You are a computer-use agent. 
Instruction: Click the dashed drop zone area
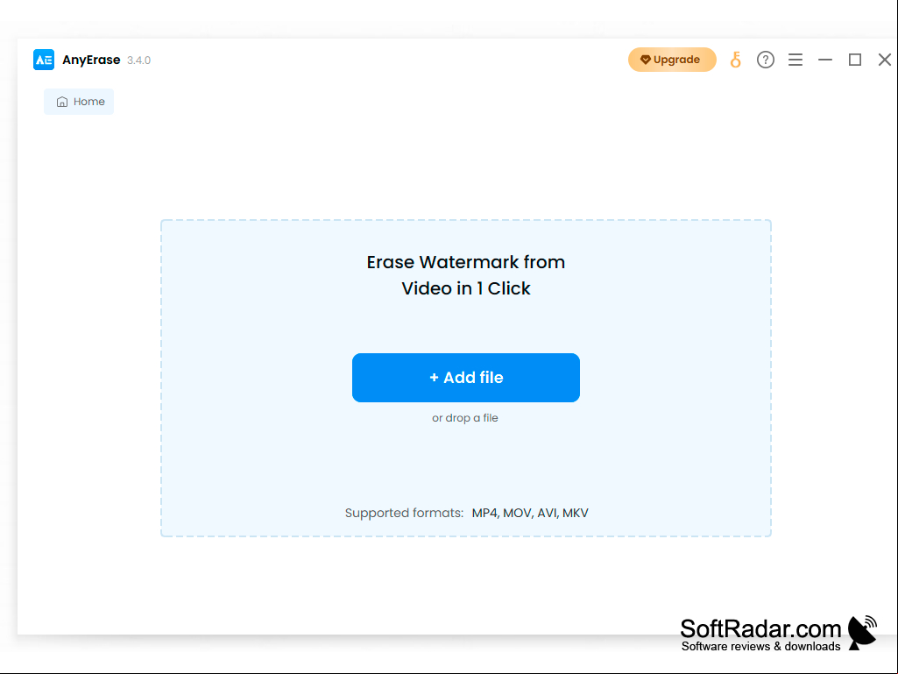tap(465, 378)
